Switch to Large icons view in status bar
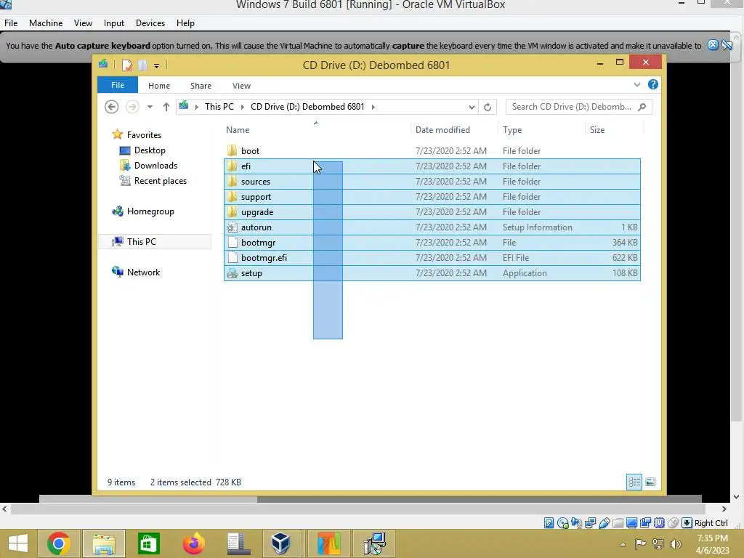This screenshot has width=744, height=558. click(650, 482)
